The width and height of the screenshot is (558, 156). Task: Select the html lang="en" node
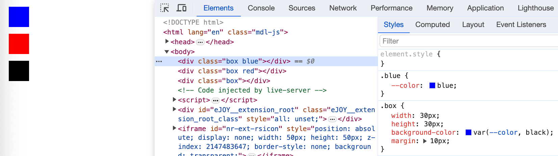(x=225, y=32)
